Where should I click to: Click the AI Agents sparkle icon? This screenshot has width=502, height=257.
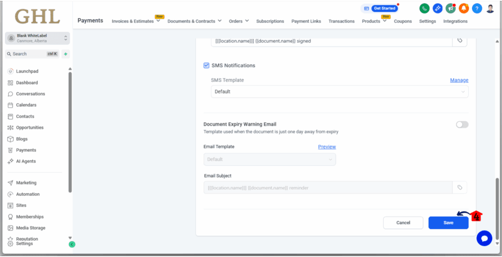10,162
